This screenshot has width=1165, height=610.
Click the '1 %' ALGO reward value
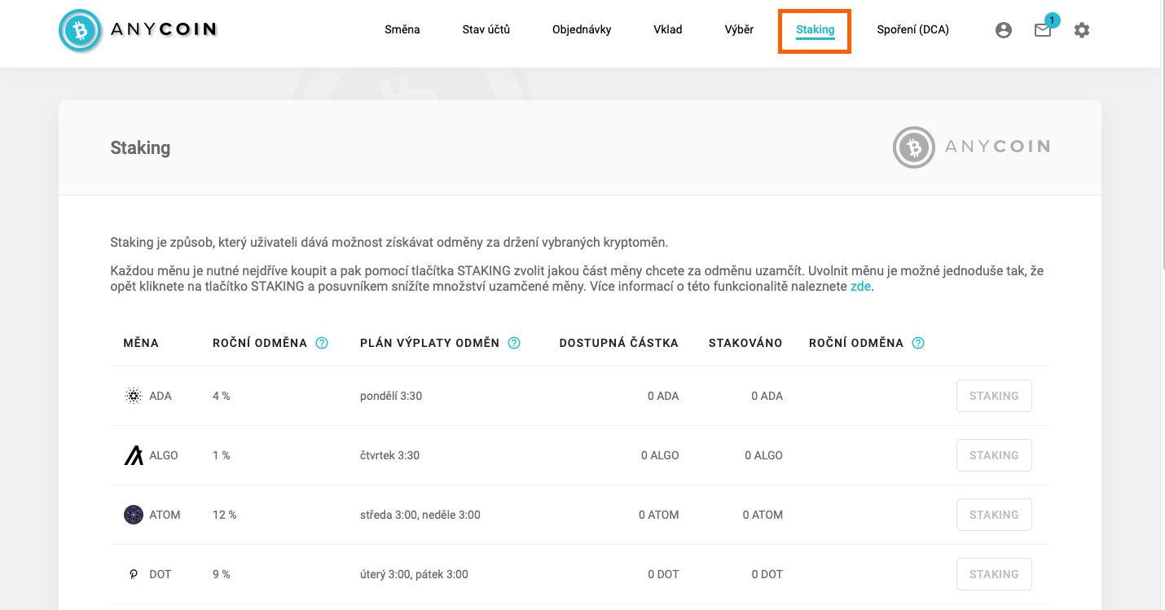click(x=222, y=455)
